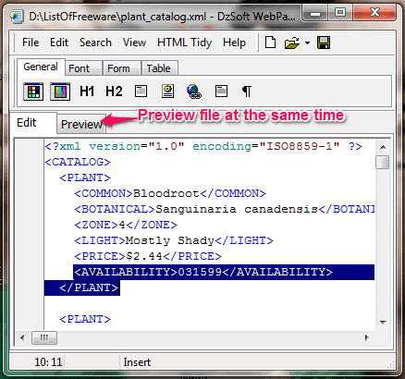
Task: Click vertical scrollbar up arrow
Action: pos(383,147)
